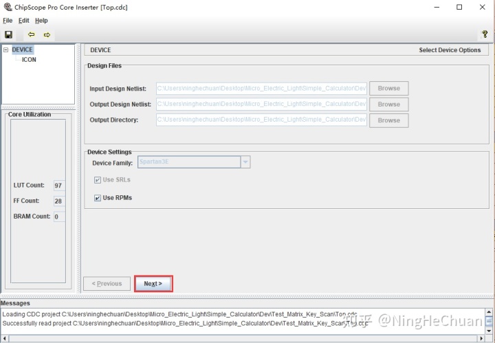The height and width of the screenshot is (343, 495).
Task: Click the Previous button
Action: [x=107, y=284]
